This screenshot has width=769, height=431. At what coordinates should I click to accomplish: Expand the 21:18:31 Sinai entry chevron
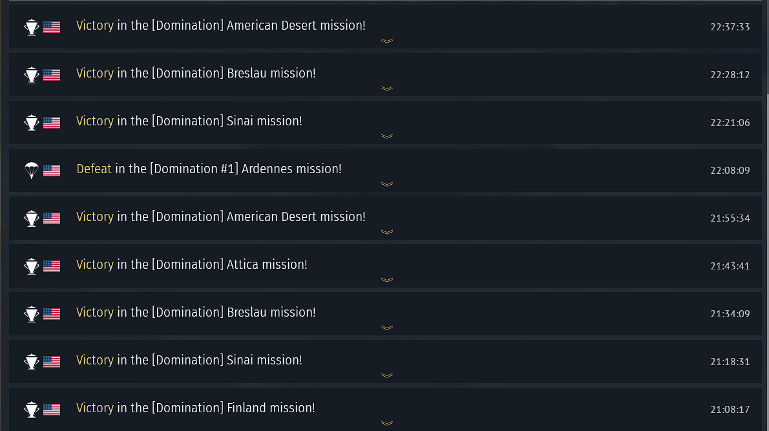(387, 375)
